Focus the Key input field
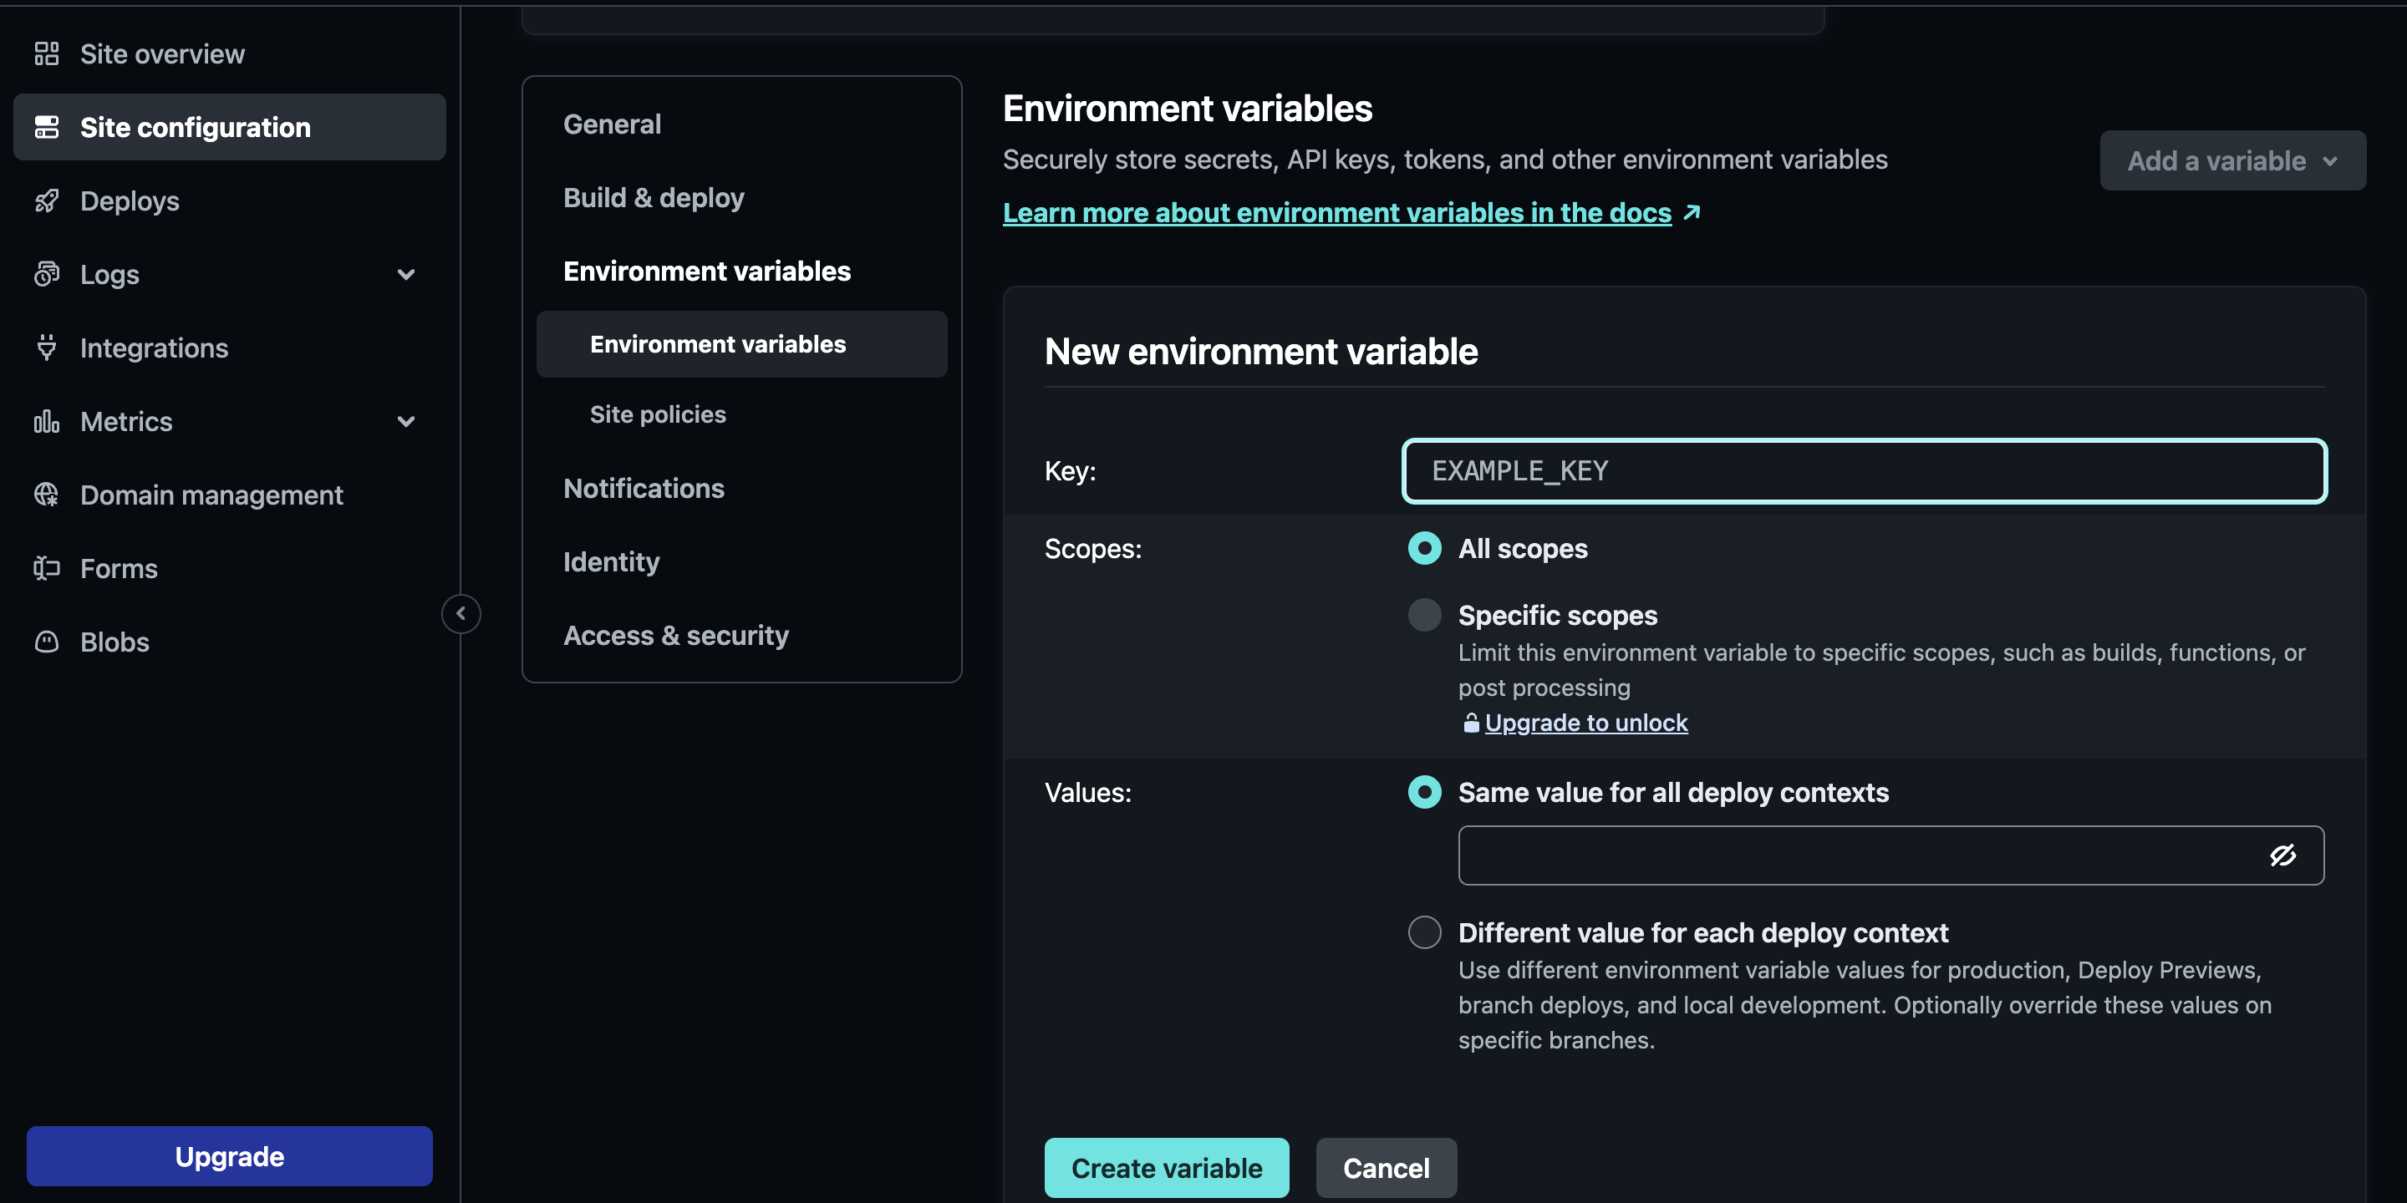 click(x=1864, y=470)
